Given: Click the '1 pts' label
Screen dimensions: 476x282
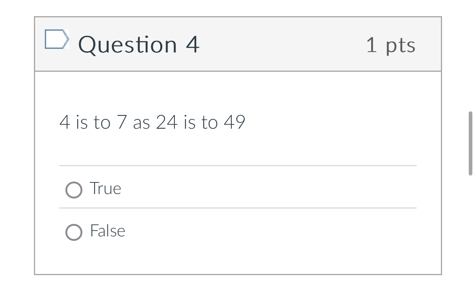Looking at the screenshot, I should coord(391,44).
